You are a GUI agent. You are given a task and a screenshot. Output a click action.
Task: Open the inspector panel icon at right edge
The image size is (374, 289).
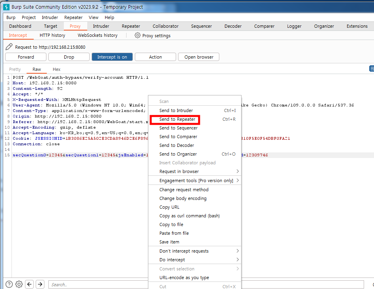click(x=372, y=68)
